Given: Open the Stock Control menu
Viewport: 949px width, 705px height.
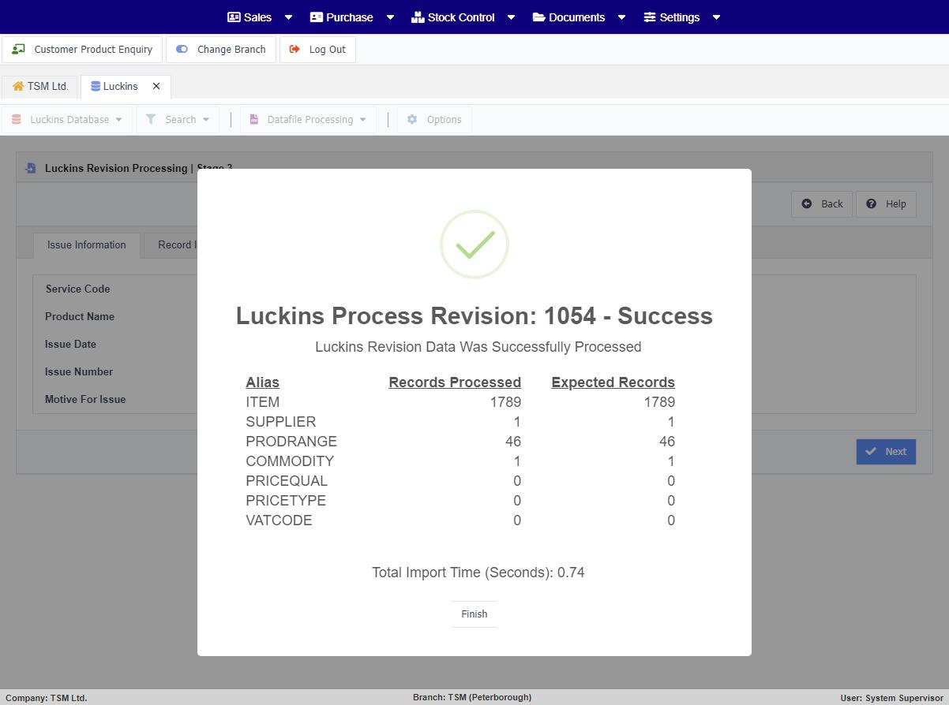Looking at the screenshot, I should click(x=463, y=17).
